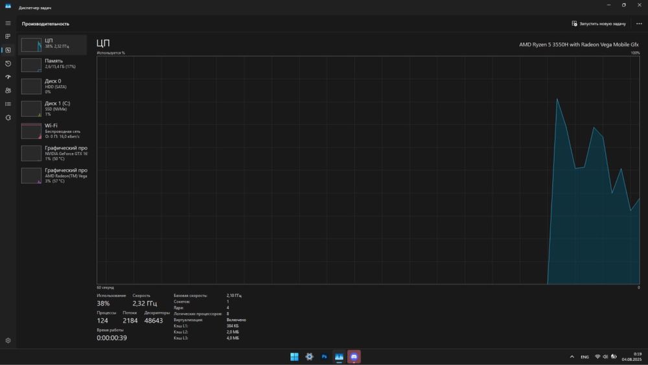The image size is (648, 365).
Task: Click the Task Manager taskbar icon
Action: (339, 357)
